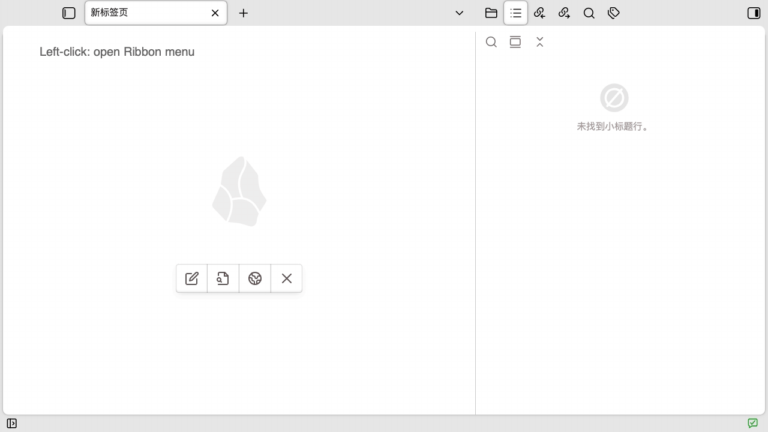The height and width of the screenshot is (432, 768).
Task: Search headings in the outline pane
Action: click(x=491, y=42)
